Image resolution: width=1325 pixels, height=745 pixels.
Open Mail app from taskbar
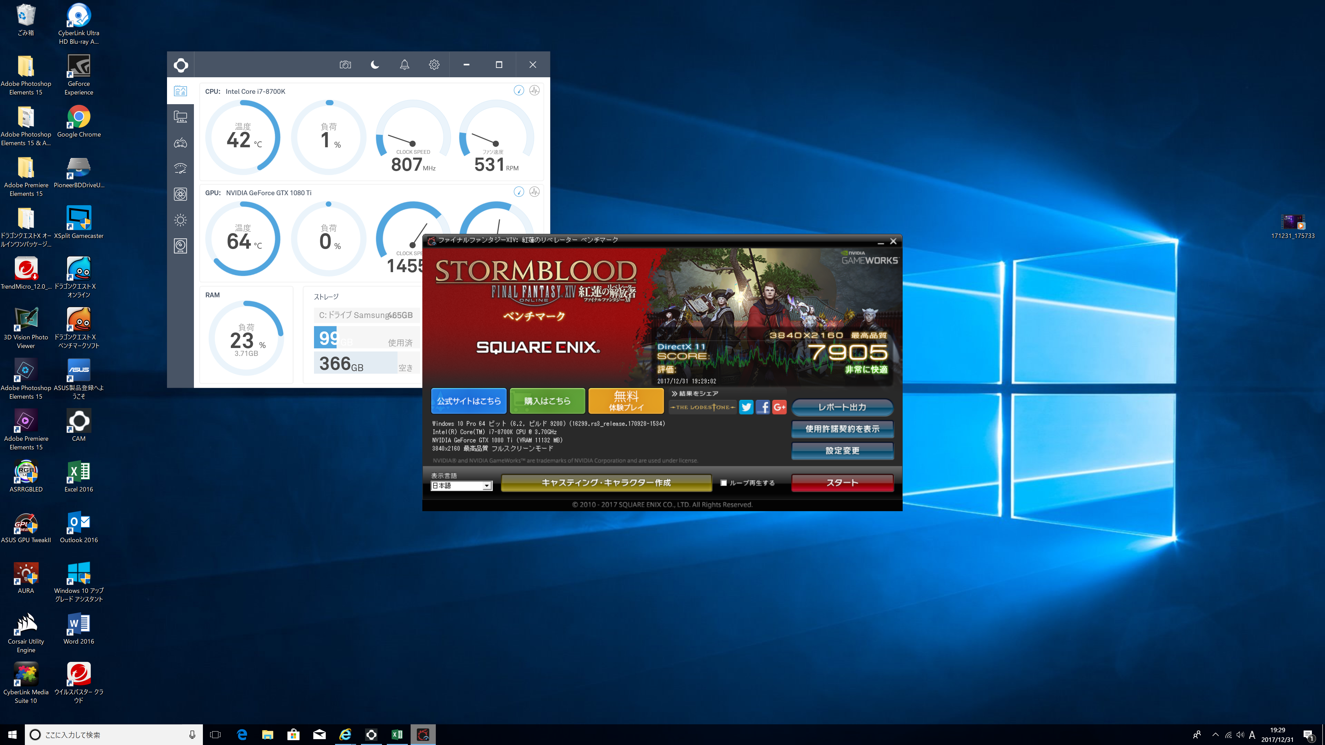pyautogui.click(x=319, y=735)
